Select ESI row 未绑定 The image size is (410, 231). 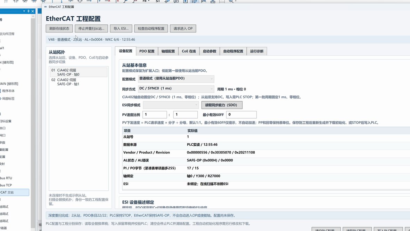pos(266,184)
